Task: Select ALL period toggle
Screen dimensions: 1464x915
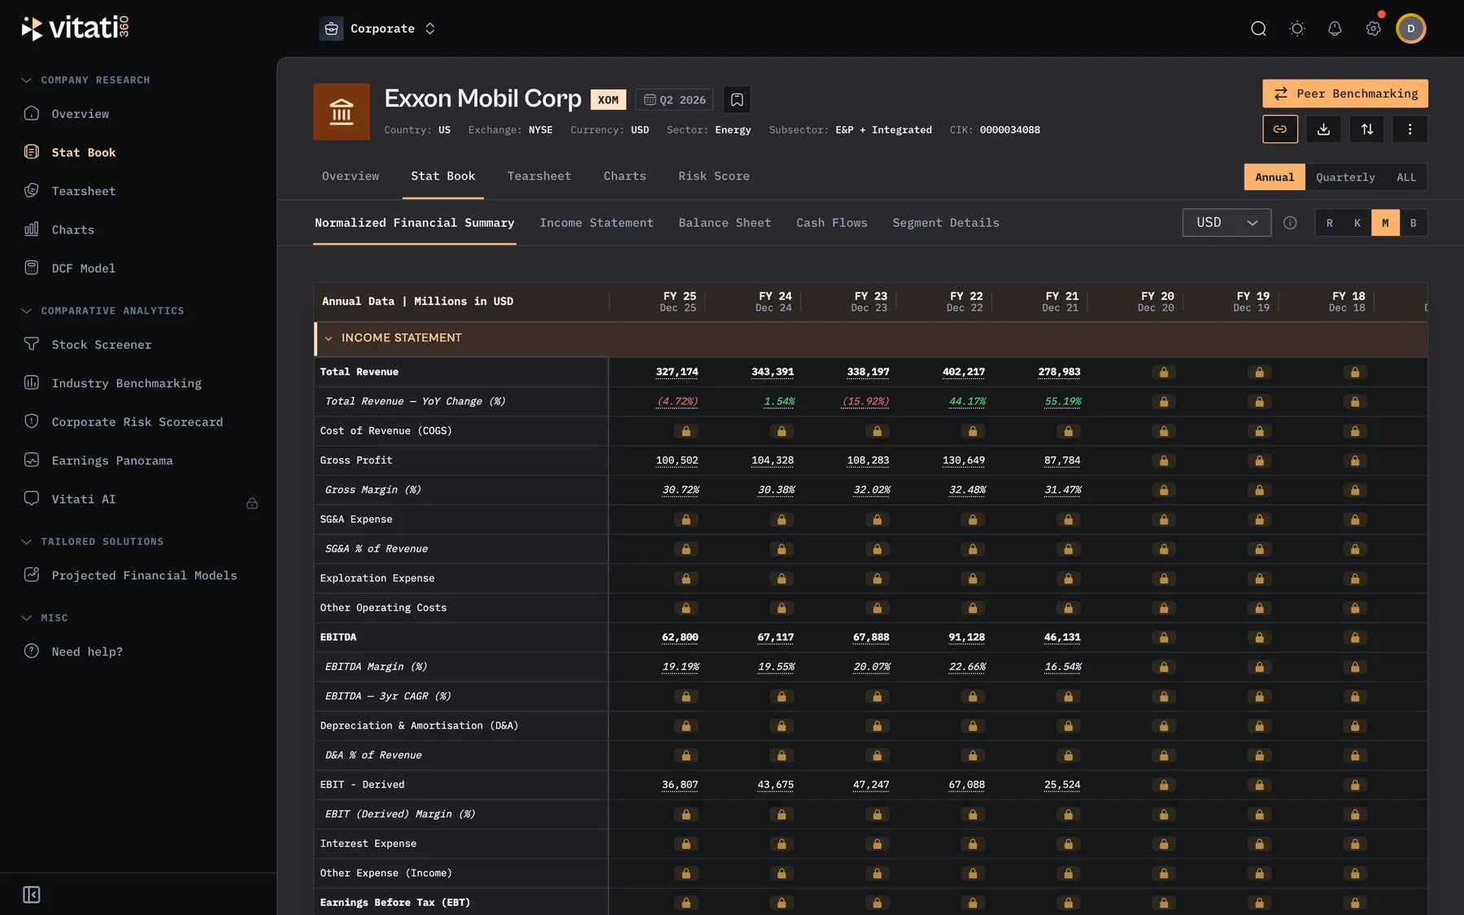Action: tap(1406, 177)
